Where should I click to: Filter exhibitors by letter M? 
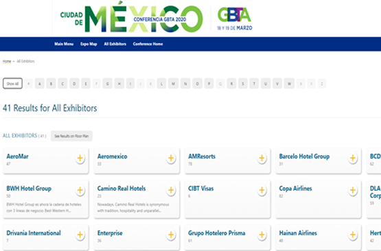coord(173,84)
